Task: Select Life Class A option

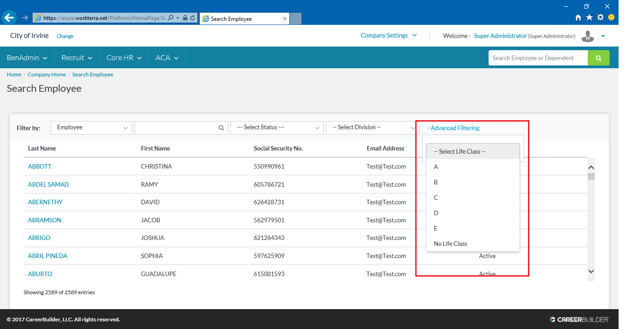Action: point(473,167)
